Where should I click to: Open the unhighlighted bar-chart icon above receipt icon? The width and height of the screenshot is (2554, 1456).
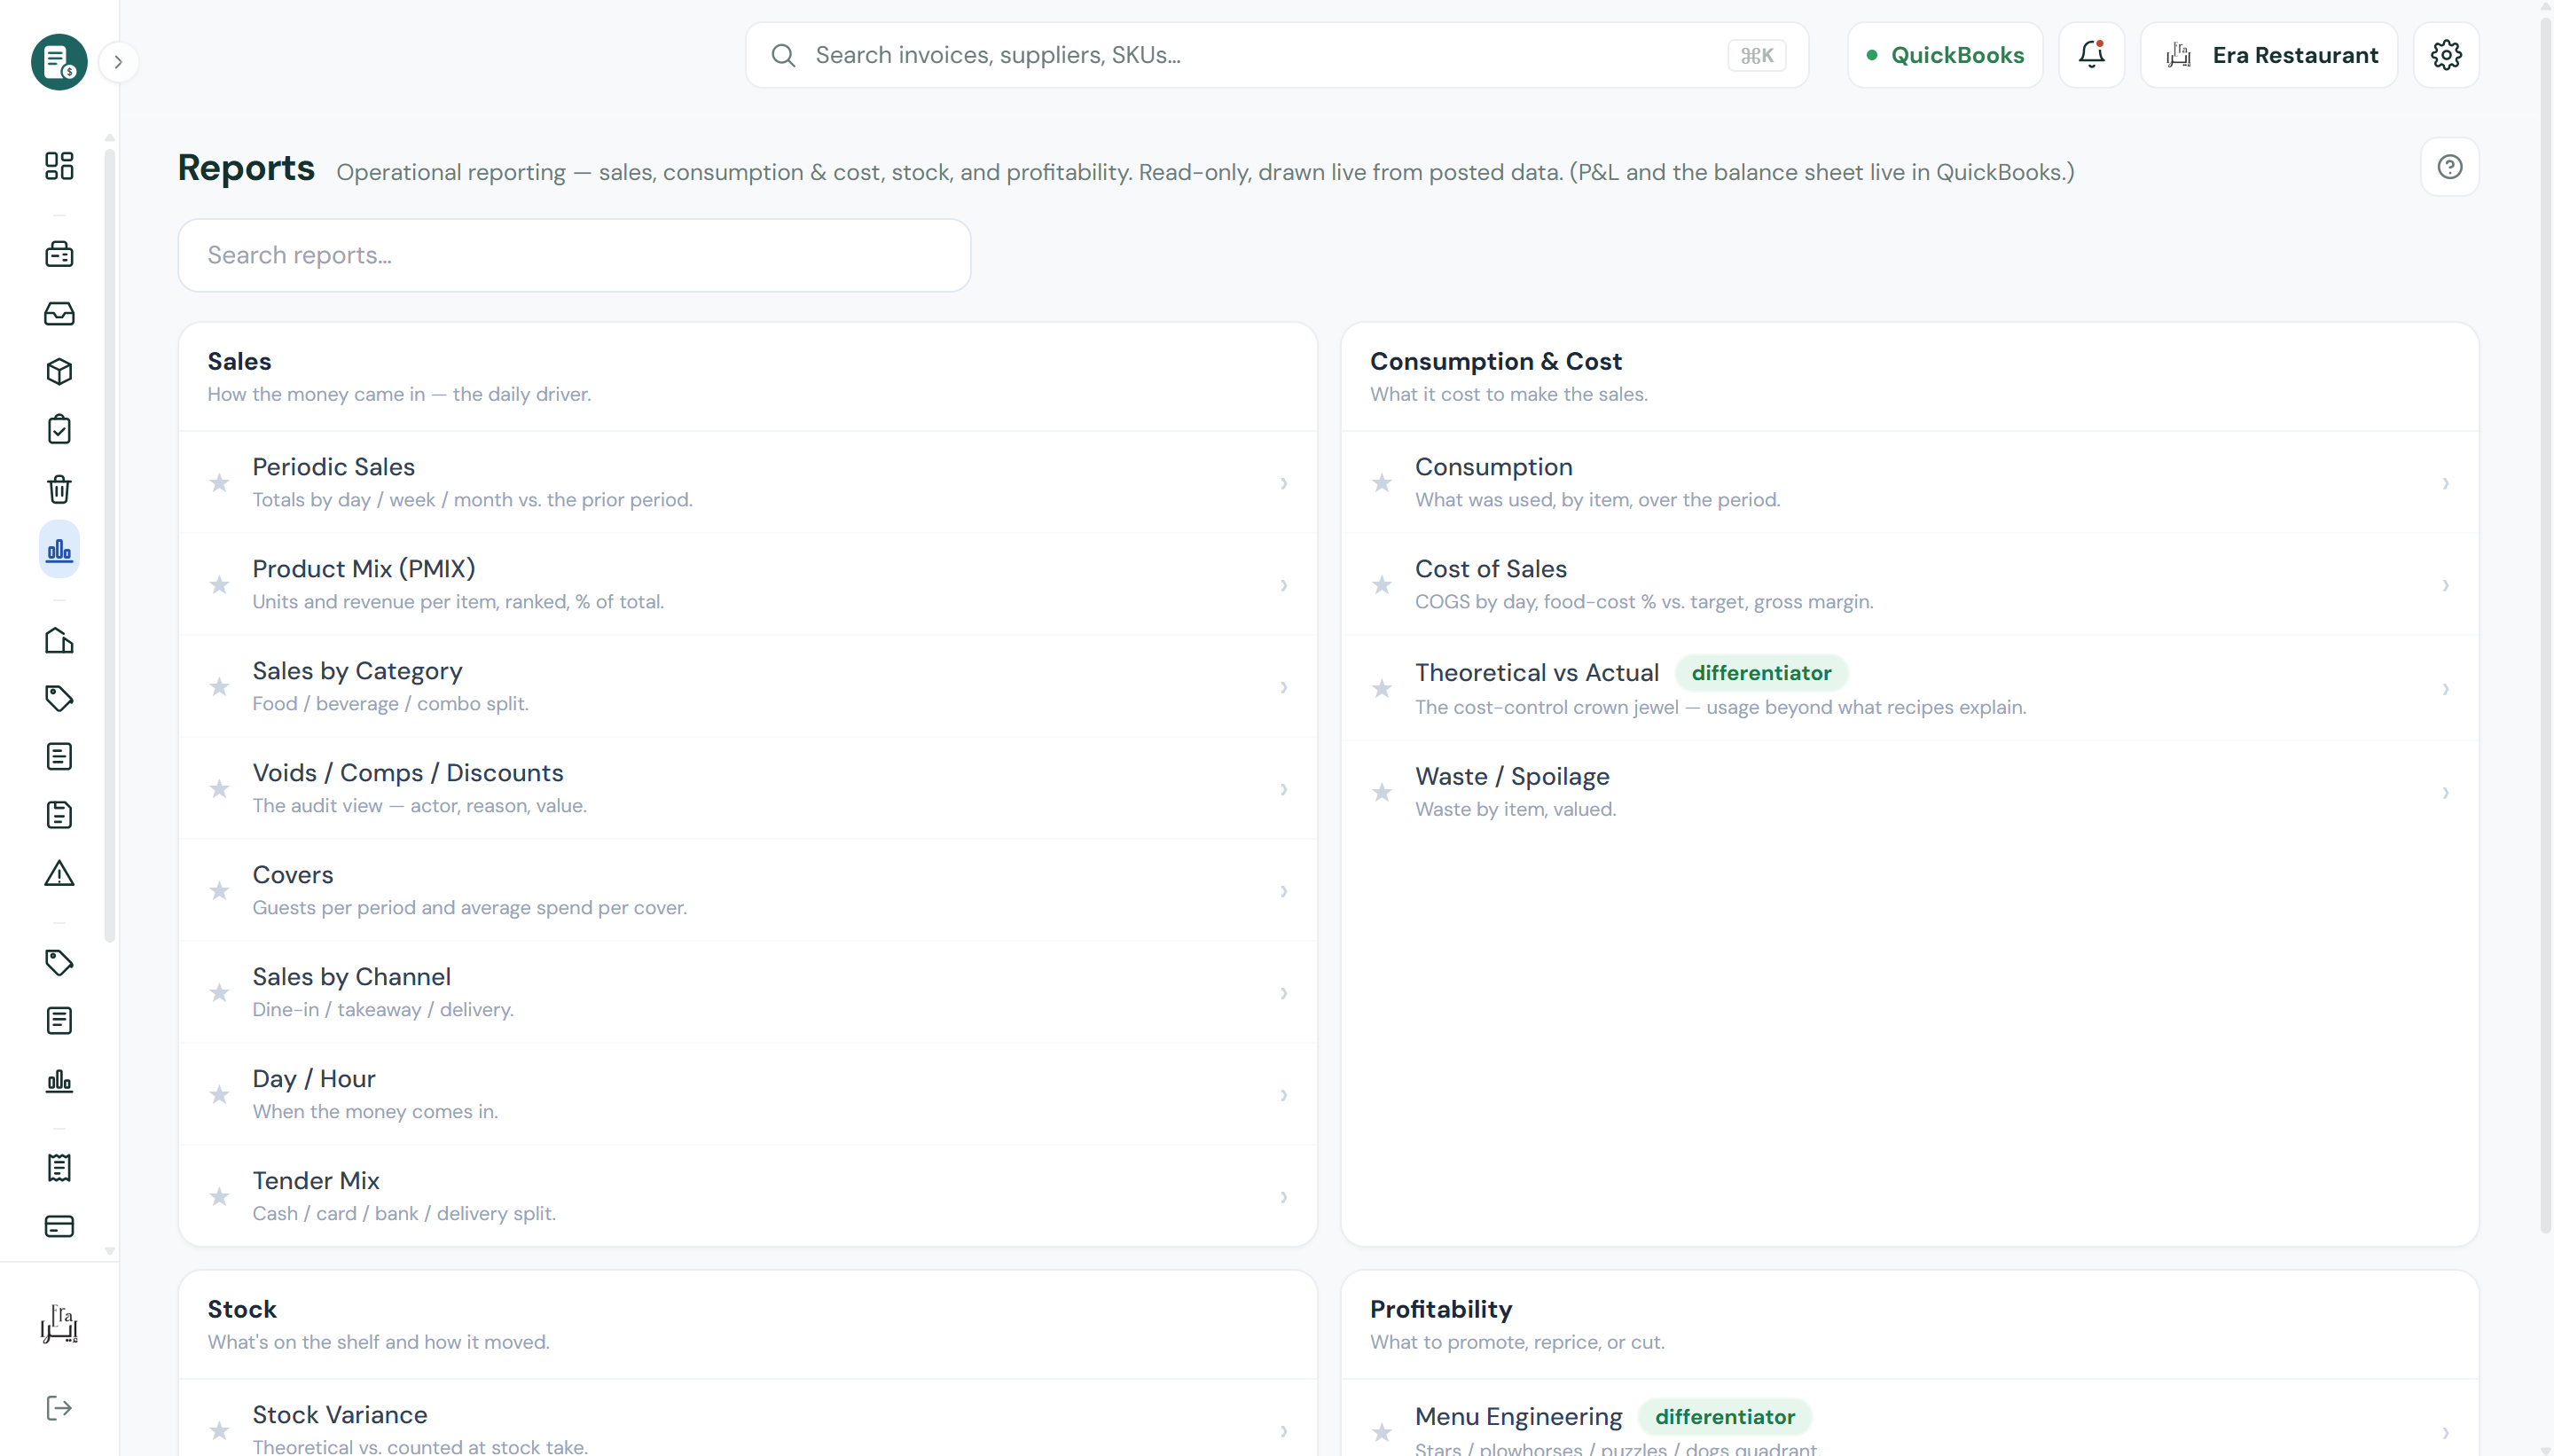(59, 1081)
